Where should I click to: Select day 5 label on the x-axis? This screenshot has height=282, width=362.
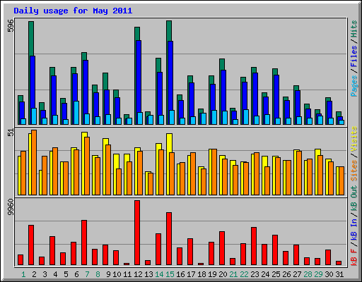click(66, 274)
